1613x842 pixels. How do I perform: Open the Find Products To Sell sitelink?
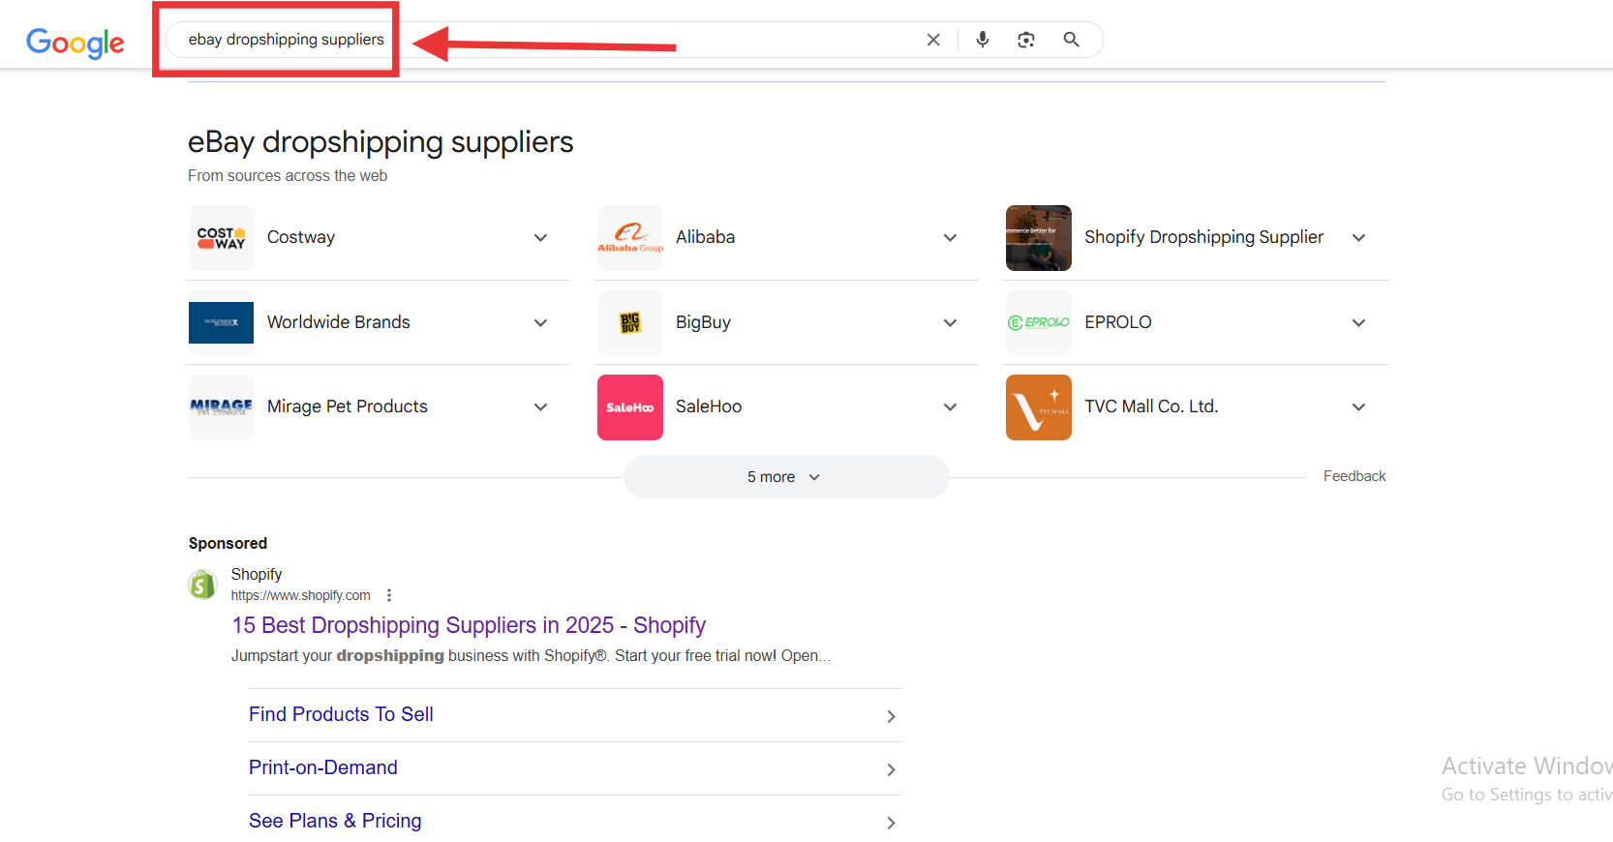(x=341, y=714)
